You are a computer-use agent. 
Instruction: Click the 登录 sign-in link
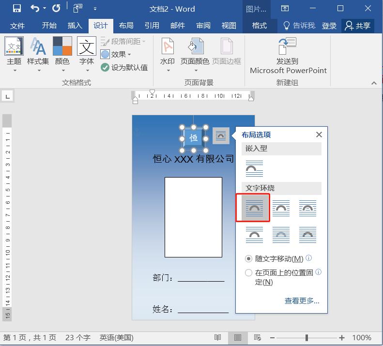pyautogui.click(x=329, y=26)
